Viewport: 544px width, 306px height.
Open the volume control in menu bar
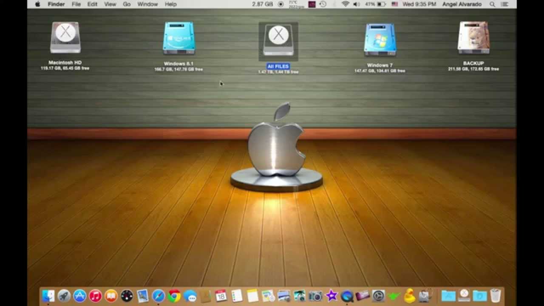click(x=356, y=4)
